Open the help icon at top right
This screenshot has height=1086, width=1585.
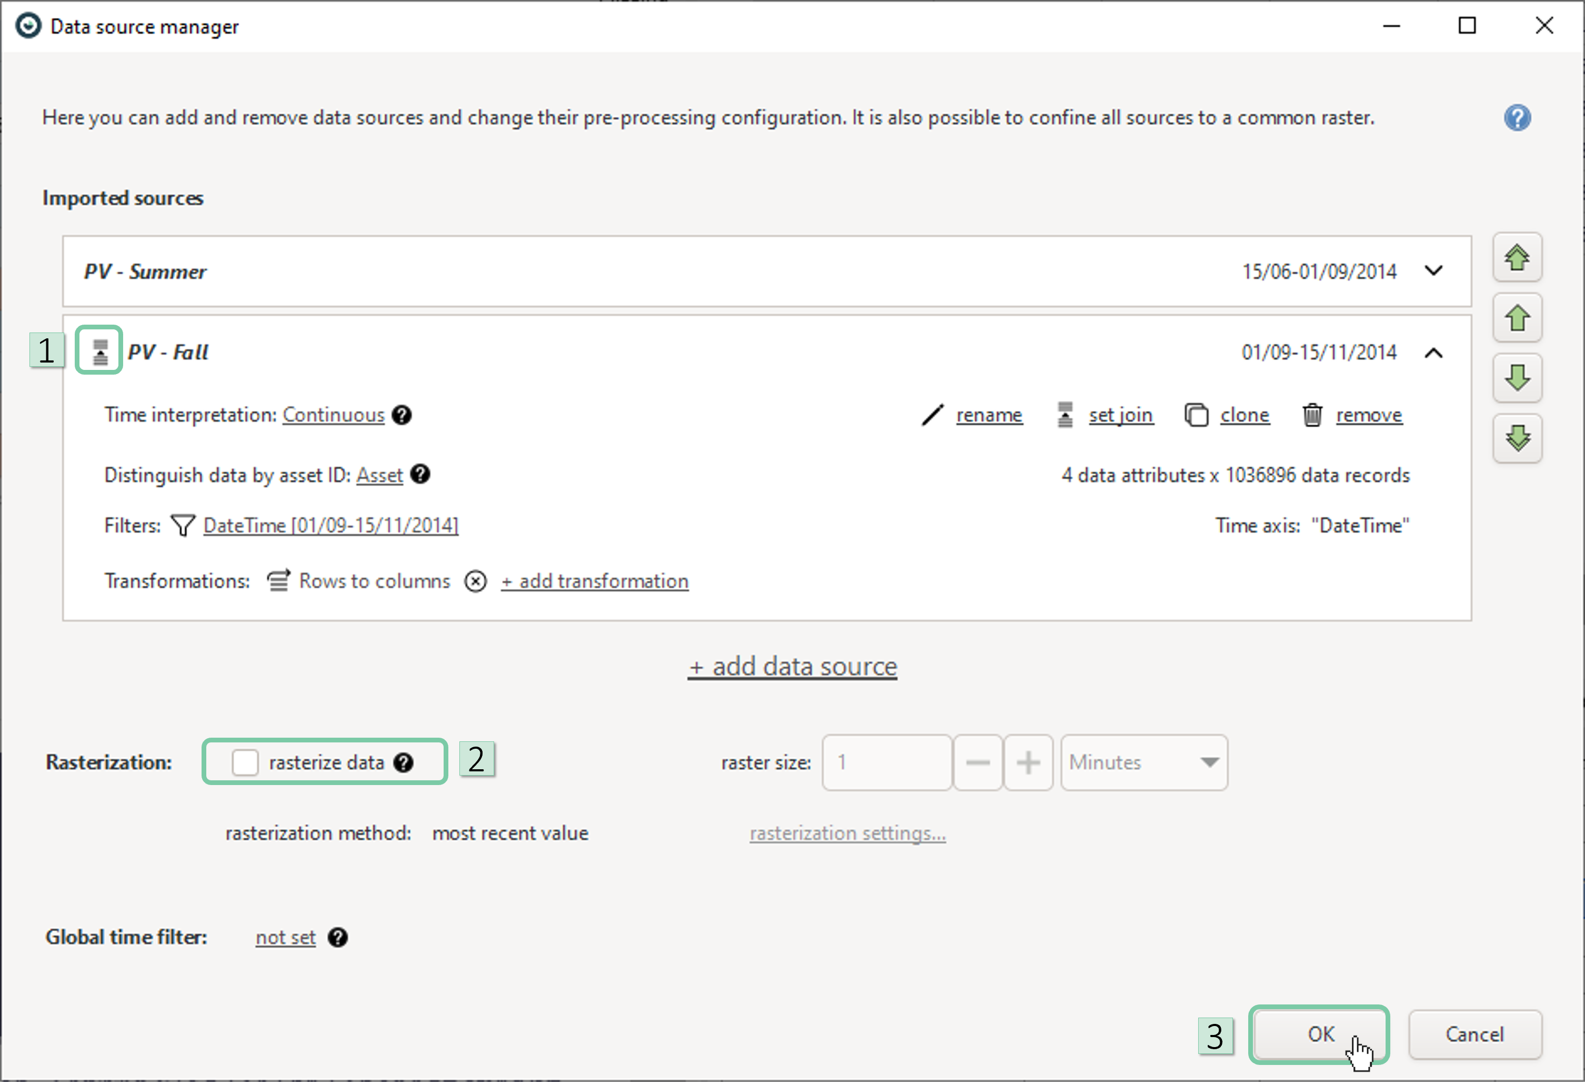point(1517,118)
